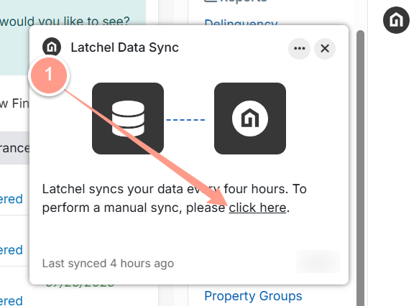Select the gray highlighted 'rance' tab row
Screen dimensions: 419x306
click(x=14, y=148)
